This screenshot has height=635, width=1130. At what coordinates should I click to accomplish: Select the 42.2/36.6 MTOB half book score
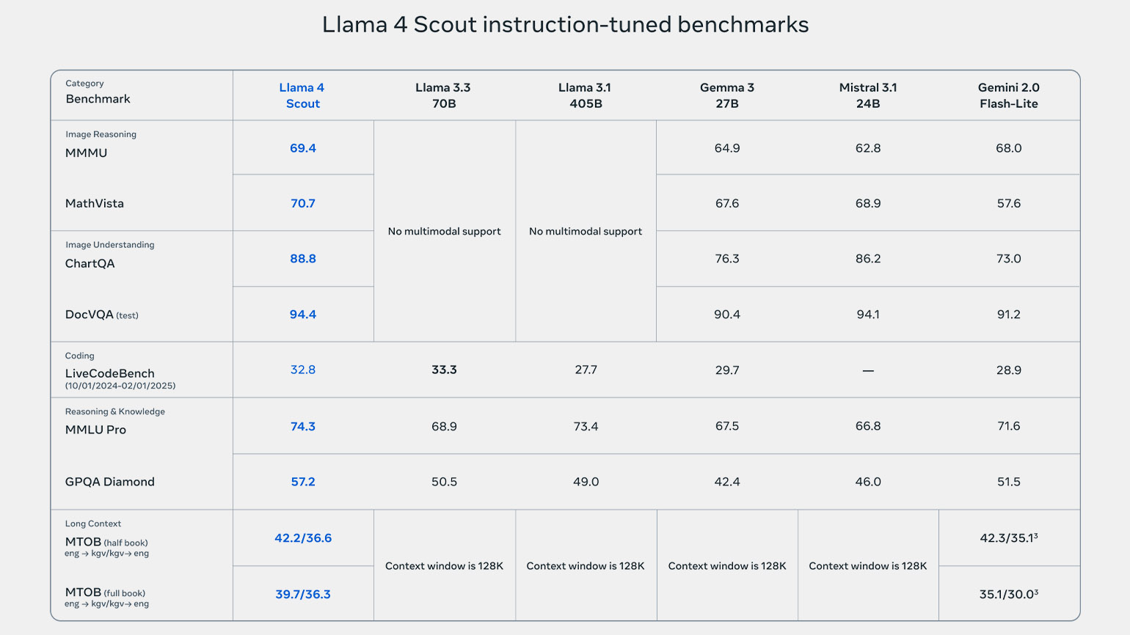[302, 538]
